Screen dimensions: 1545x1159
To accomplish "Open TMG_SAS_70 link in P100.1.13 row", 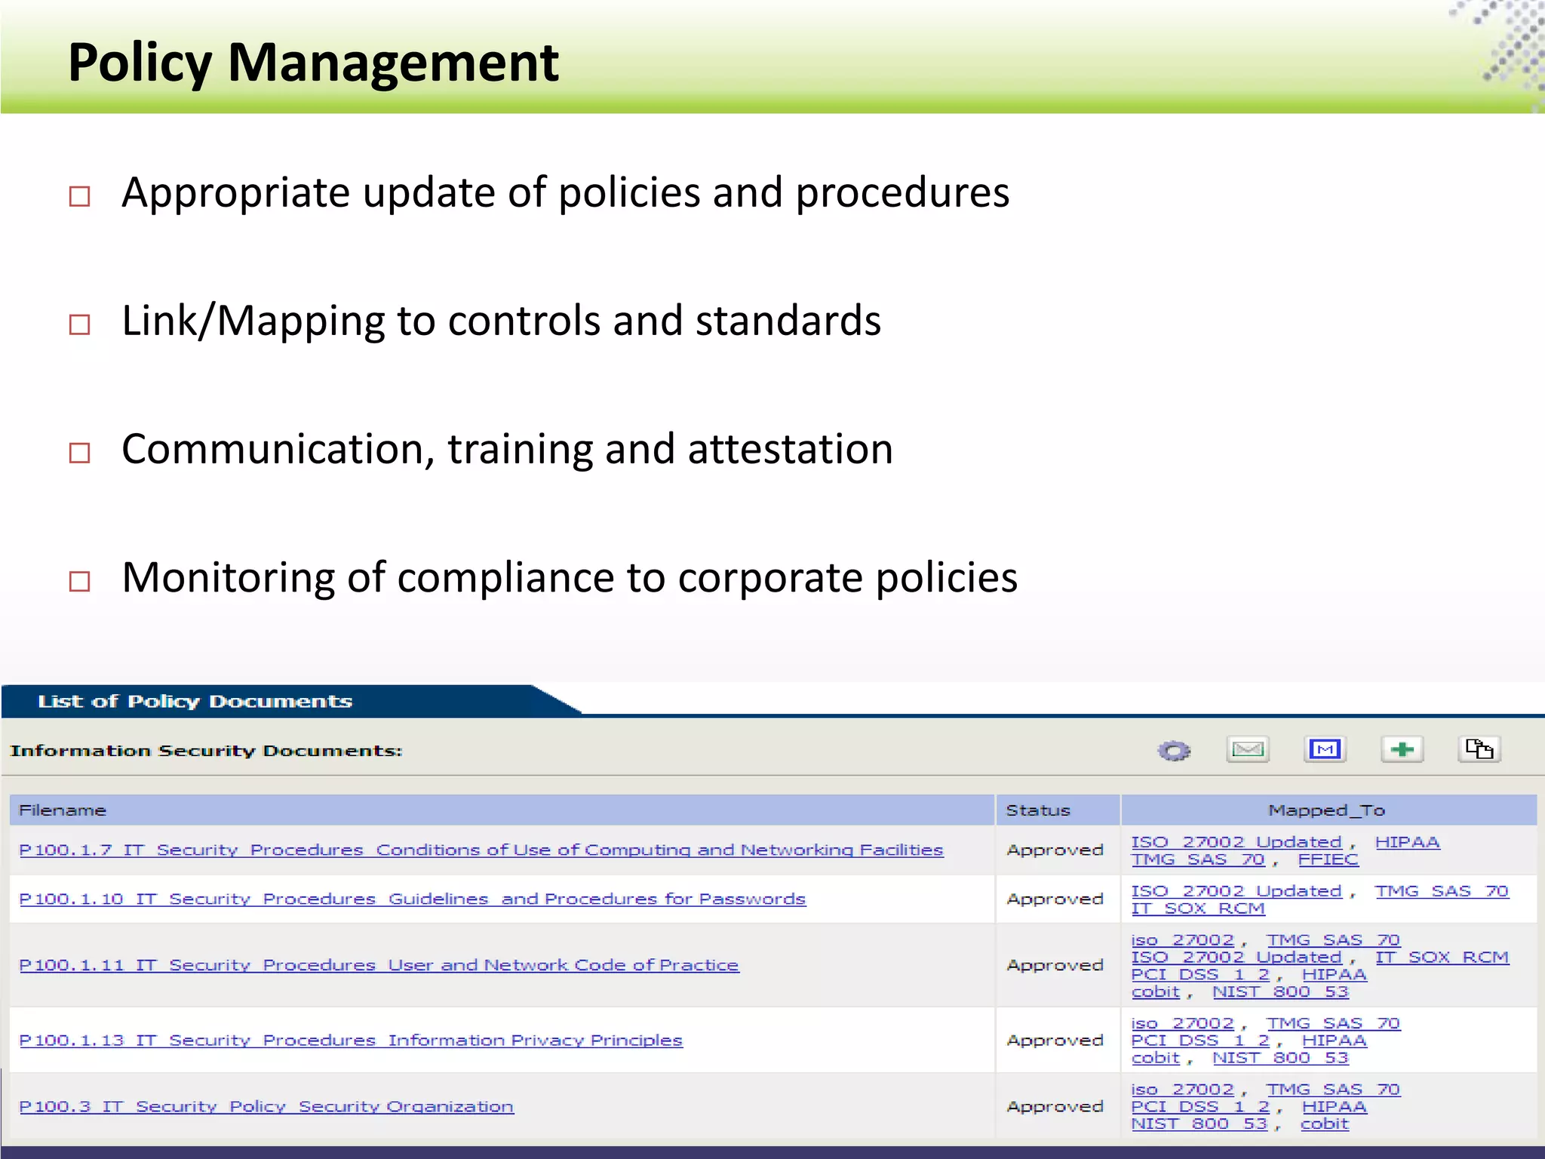I will pos(1333,1022).
